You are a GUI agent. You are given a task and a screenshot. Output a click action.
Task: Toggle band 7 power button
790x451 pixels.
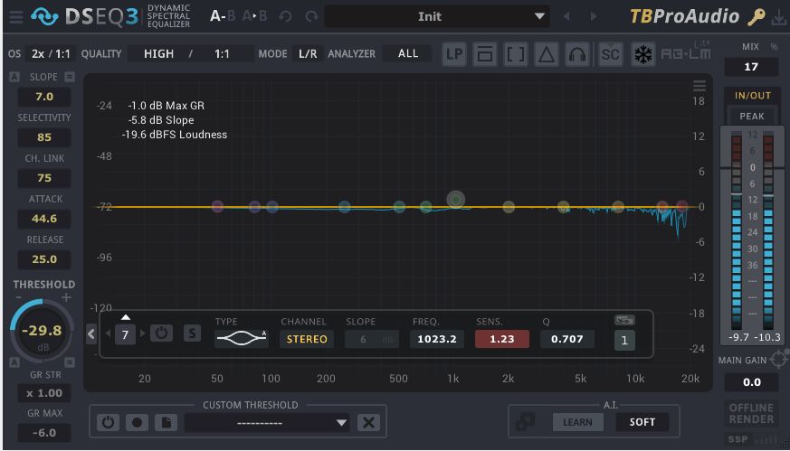pos(161,334)
